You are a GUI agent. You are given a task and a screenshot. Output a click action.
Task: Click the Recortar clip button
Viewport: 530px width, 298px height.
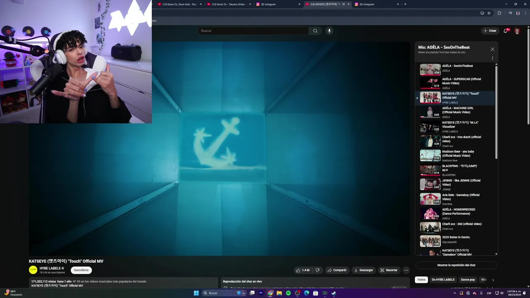389,270
